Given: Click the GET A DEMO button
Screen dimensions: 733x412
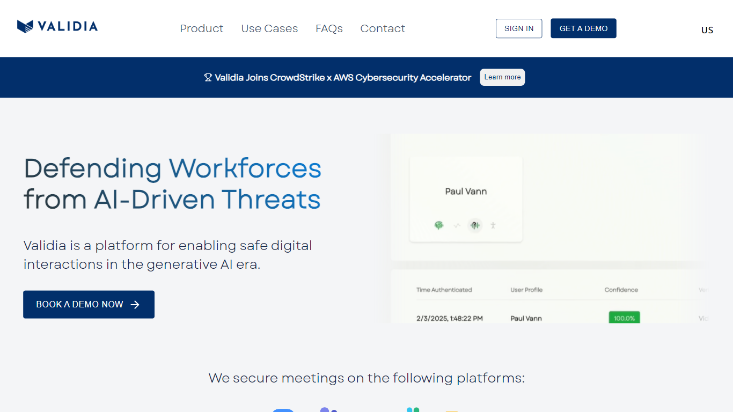Looking at the screenshot, I should (583, 28).
